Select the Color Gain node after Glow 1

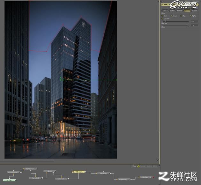click(62, 179)
